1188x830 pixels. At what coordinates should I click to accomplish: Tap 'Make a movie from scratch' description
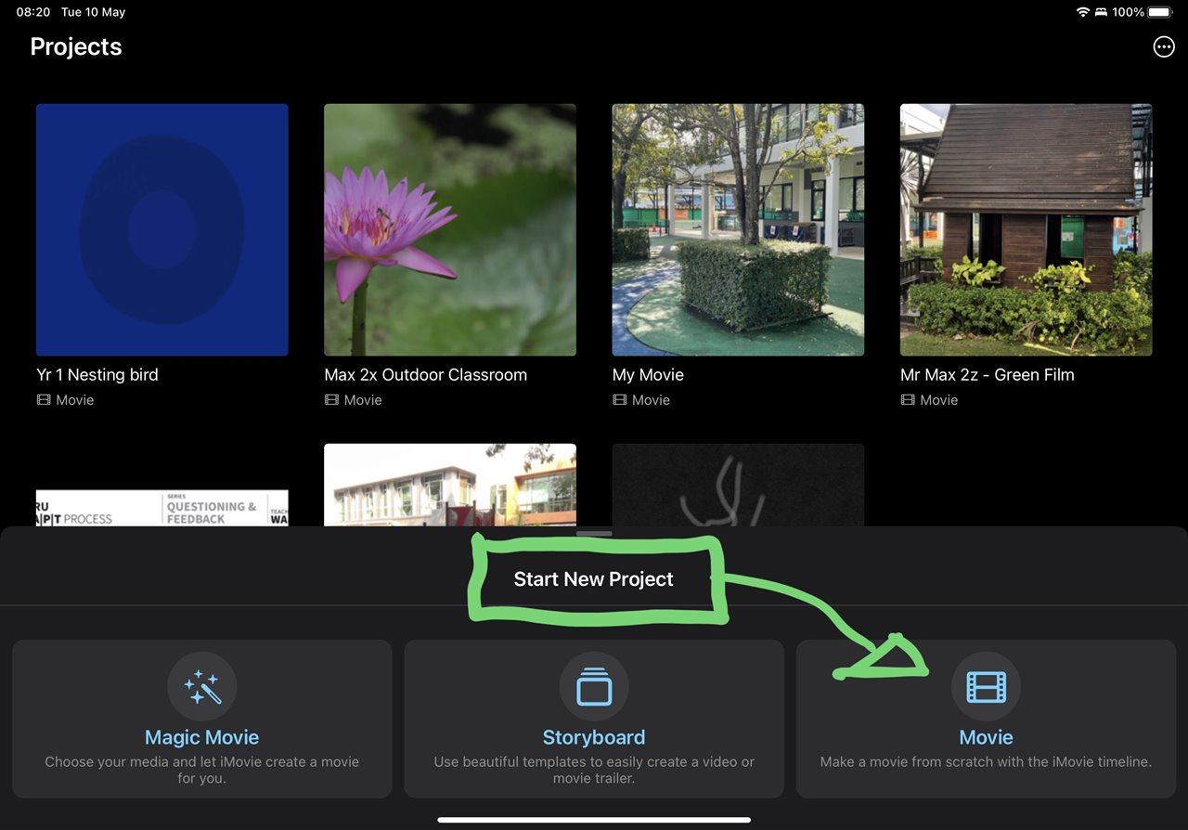(986, 761)
